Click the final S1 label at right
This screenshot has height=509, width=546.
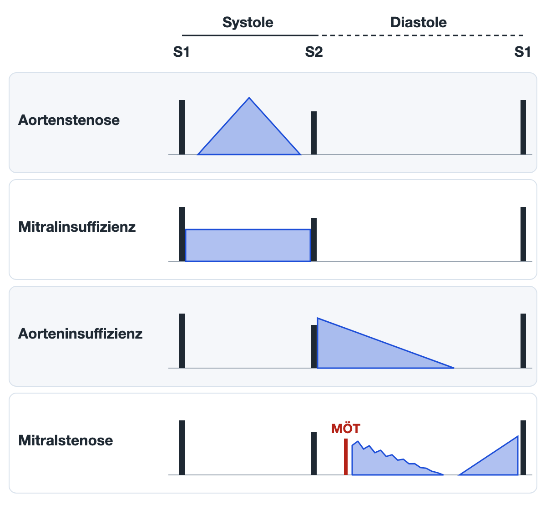click(x=522, y=52)
